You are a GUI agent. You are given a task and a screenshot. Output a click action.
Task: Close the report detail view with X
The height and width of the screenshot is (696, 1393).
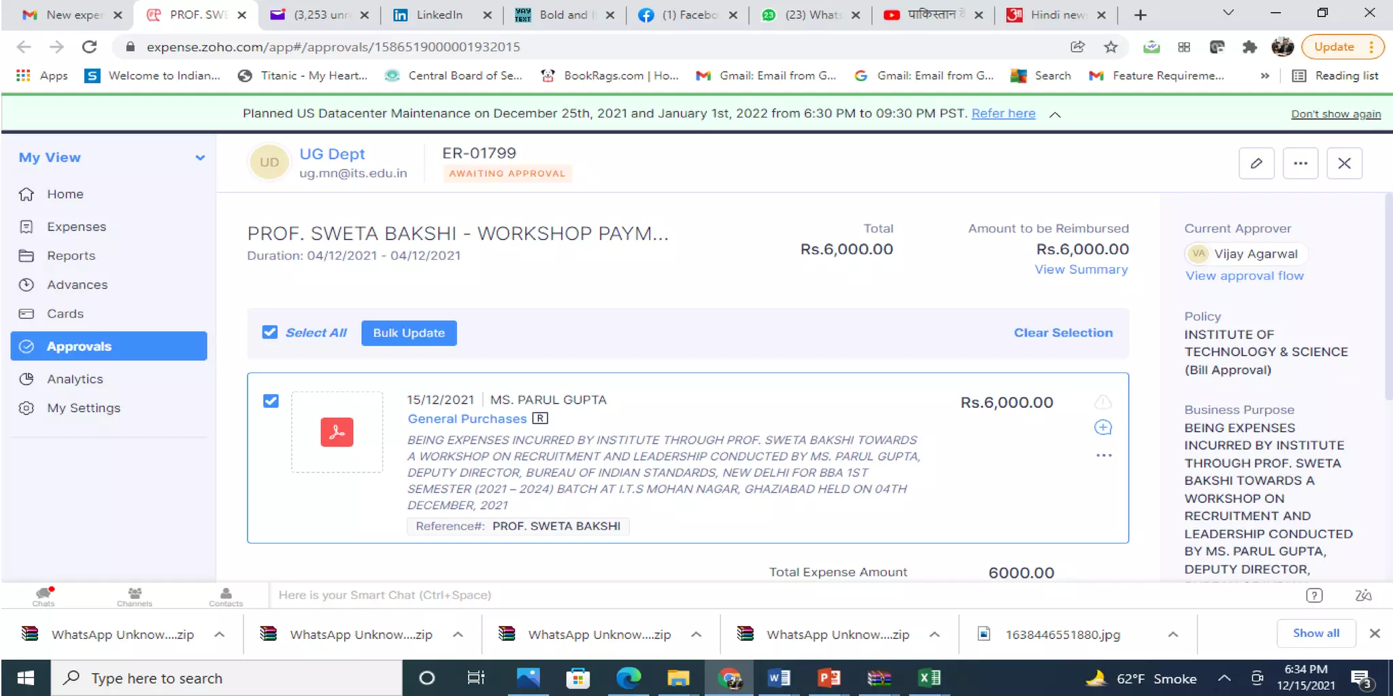pyautogui.click(x=1344, y=163)
